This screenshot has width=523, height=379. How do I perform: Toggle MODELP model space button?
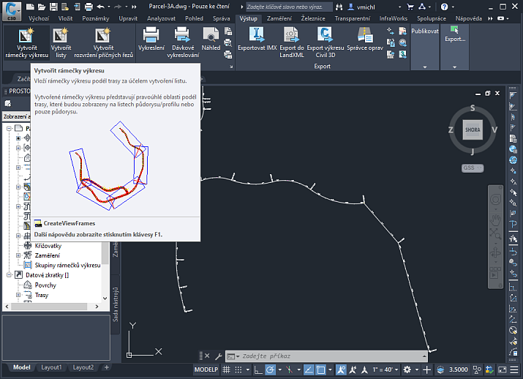[206, 369]
